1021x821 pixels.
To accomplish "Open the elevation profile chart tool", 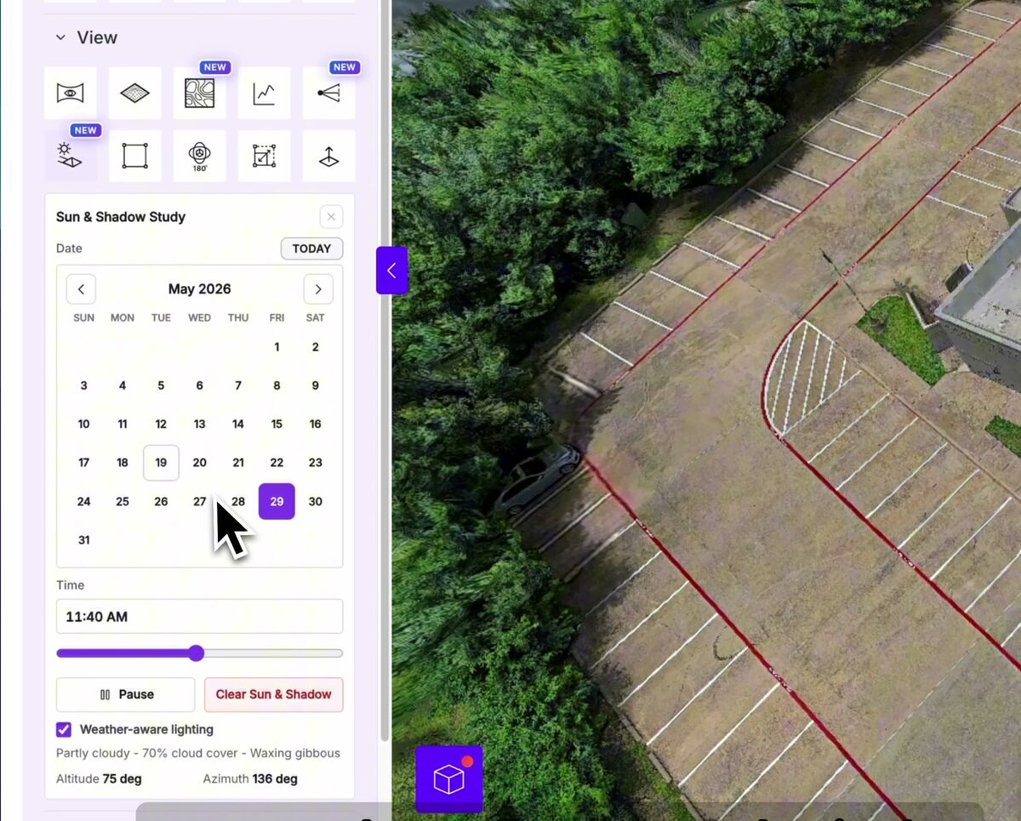I will pyautogui.click(x=265, y=93).
